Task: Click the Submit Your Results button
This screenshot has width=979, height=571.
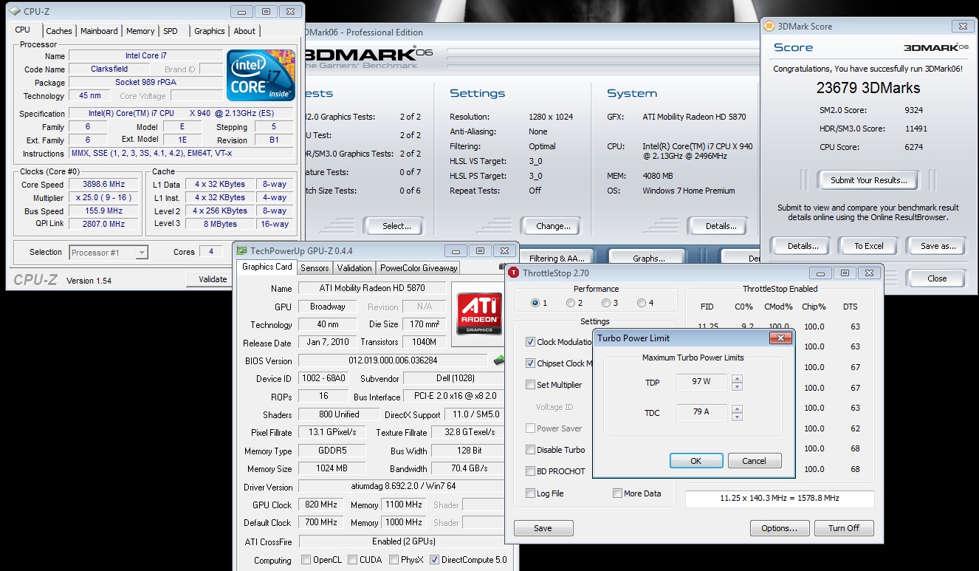Action: pyautogui.click(x=868, y=180)
